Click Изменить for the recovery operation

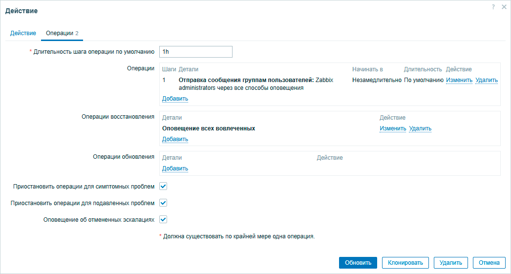[x=393, y=128]
